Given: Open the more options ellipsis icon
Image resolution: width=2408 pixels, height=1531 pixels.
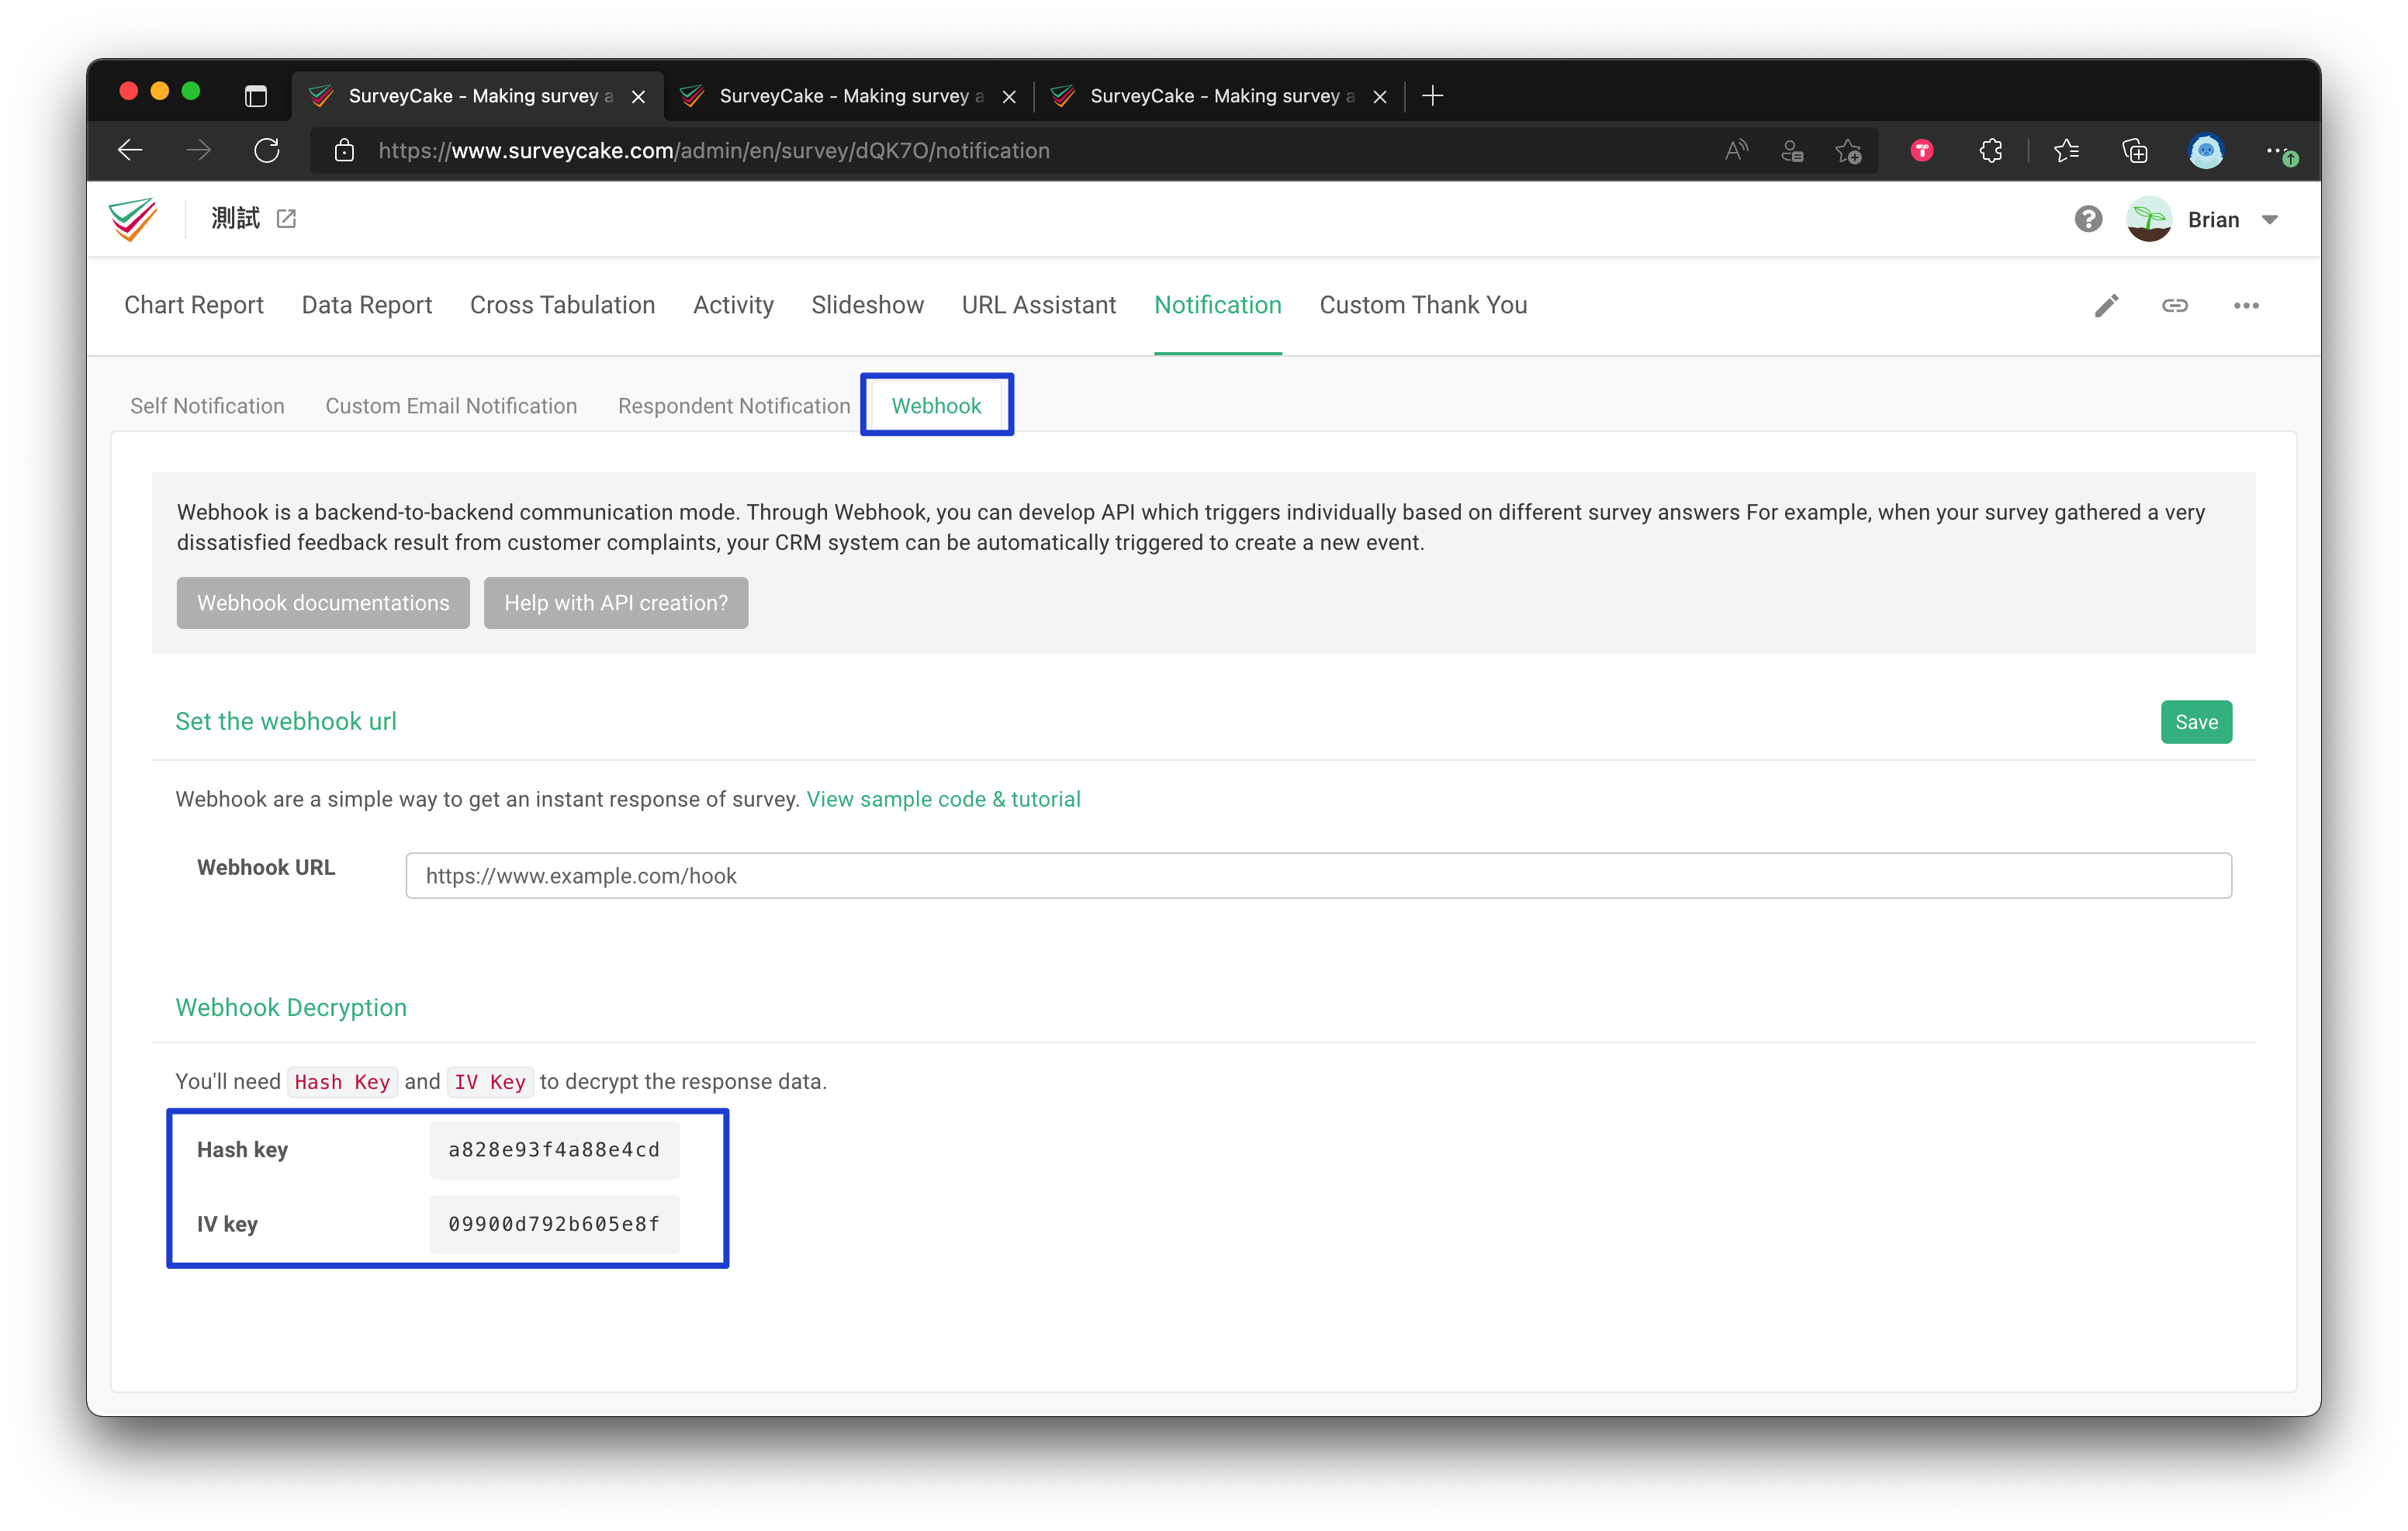Looking at the screenshot, I should click(2246, 306).
